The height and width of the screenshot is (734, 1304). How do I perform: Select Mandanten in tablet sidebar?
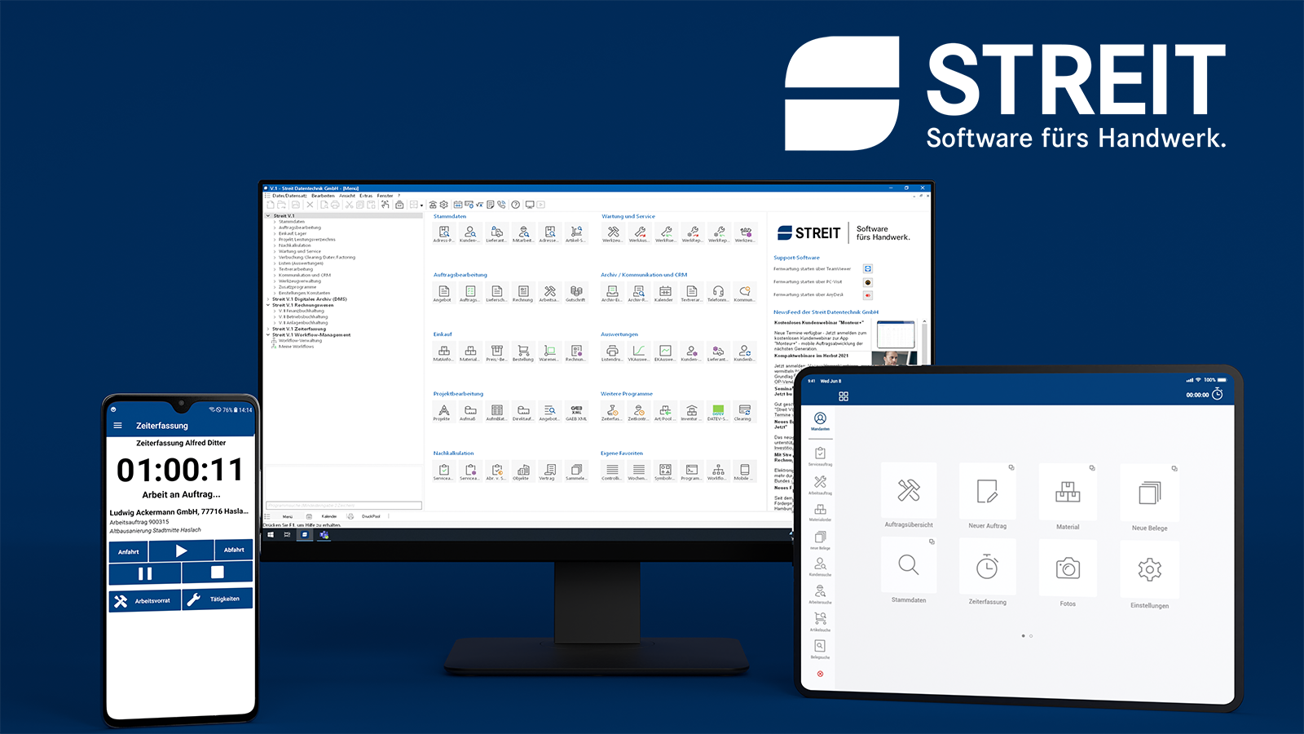click(x=820, y=422)
